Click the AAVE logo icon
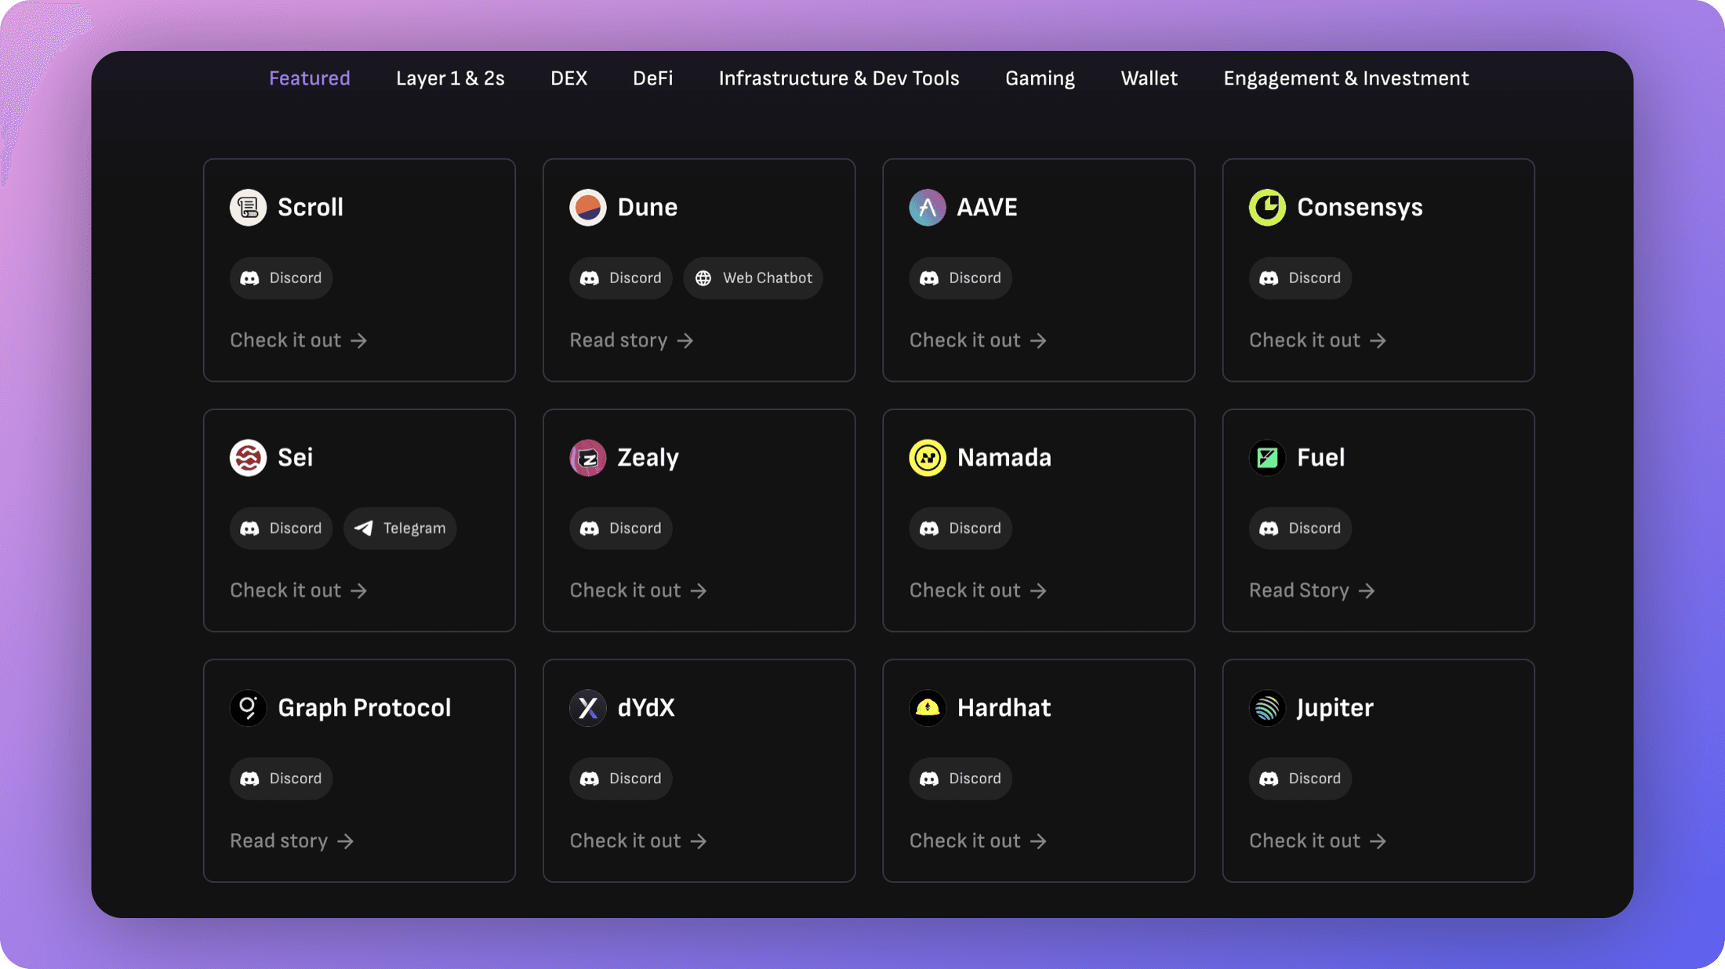1725x969 pixels. tap(927, 208)
